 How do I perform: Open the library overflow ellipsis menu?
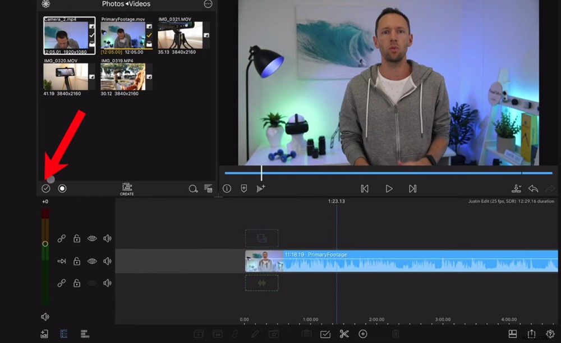(x=208, y=4)
